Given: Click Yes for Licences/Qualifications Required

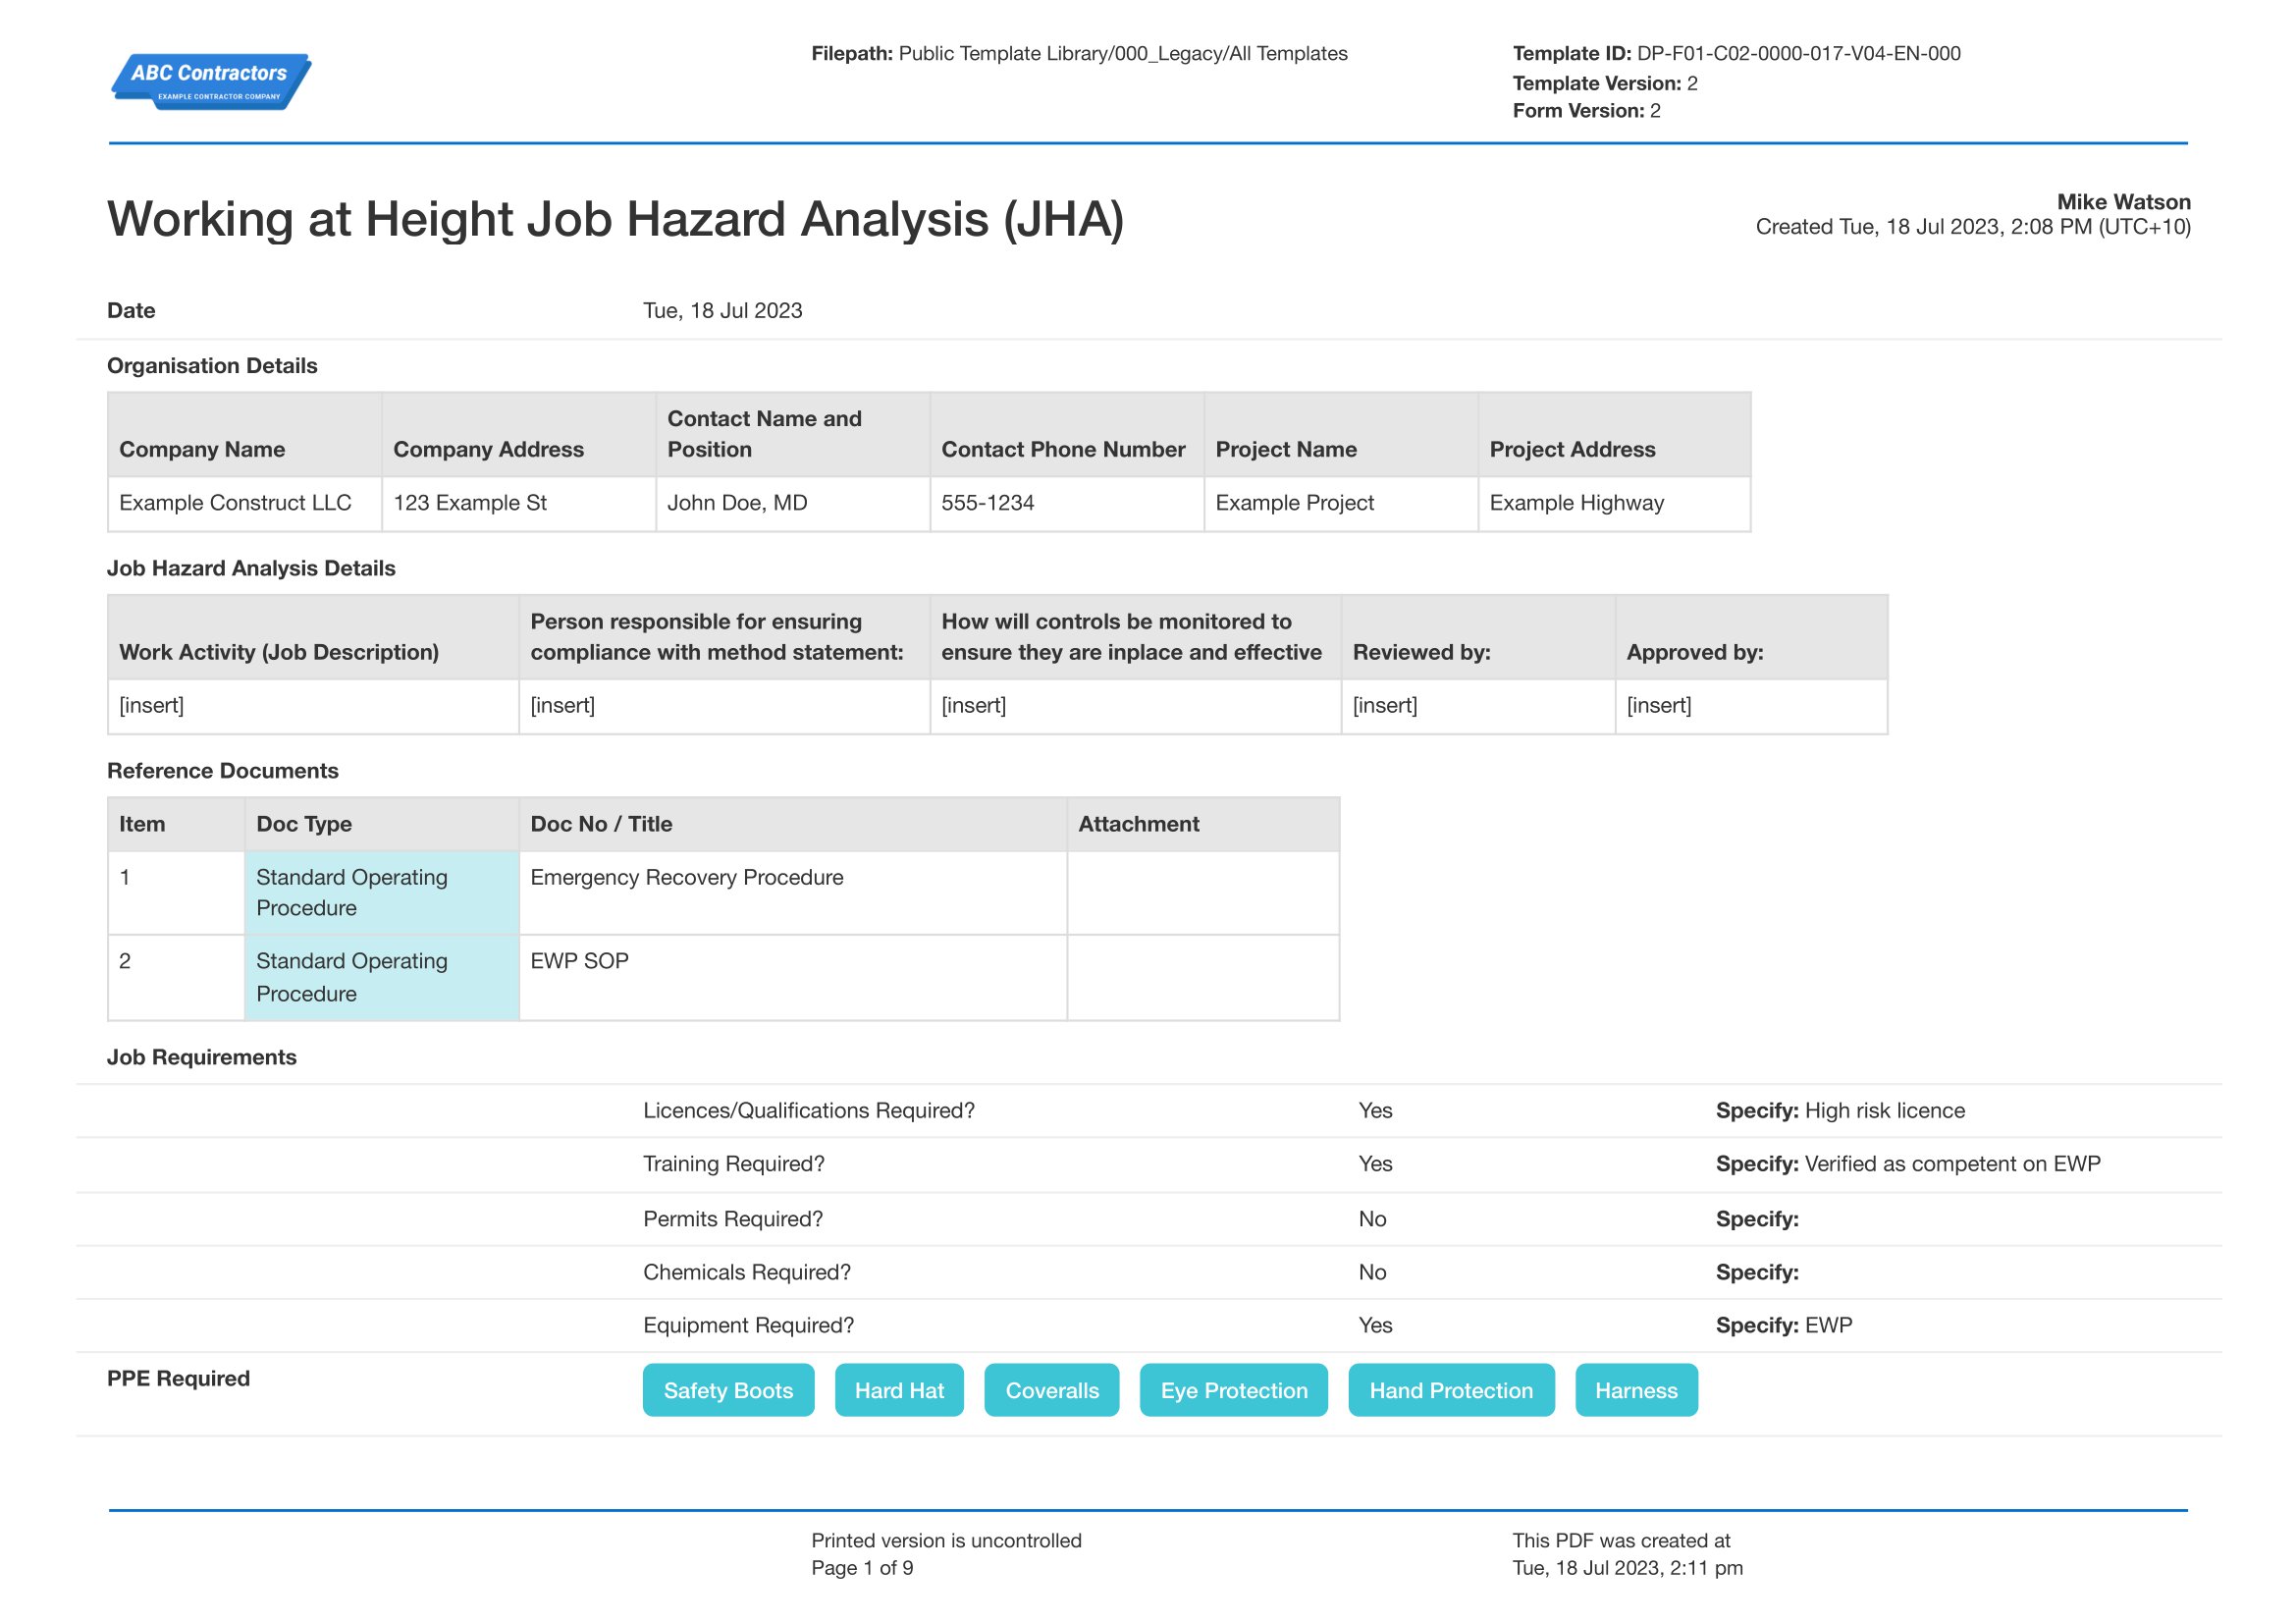Looking at the screenshot, I should coord(1375,1110).
